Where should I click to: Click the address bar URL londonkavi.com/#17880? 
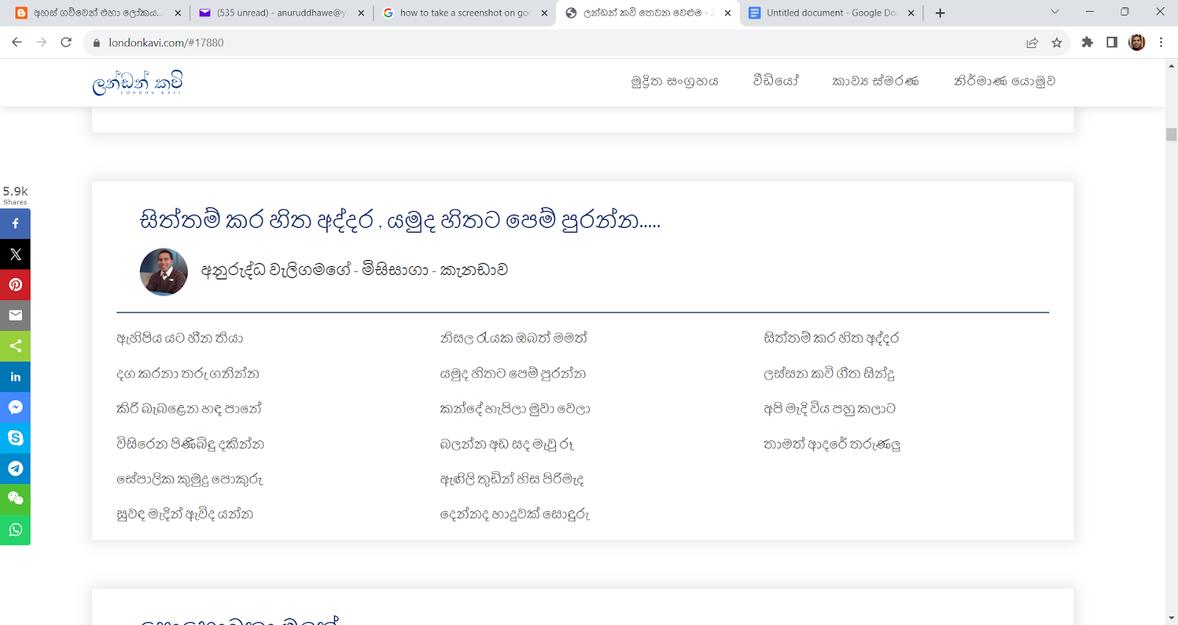click(166, 43)
